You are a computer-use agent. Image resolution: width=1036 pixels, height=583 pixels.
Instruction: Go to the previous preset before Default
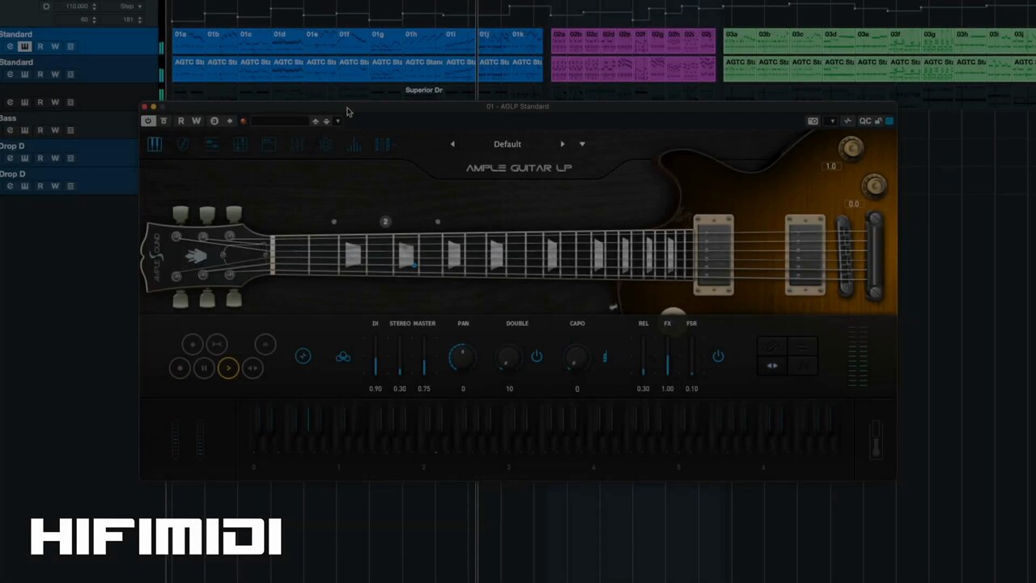452,144
